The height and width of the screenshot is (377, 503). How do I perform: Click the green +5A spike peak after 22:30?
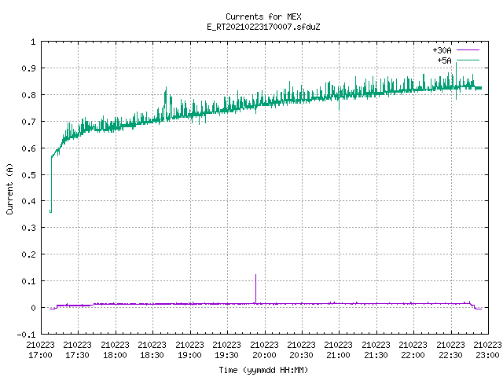point(456,63)
